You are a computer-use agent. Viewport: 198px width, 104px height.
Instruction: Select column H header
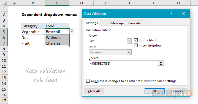[178, 3]
